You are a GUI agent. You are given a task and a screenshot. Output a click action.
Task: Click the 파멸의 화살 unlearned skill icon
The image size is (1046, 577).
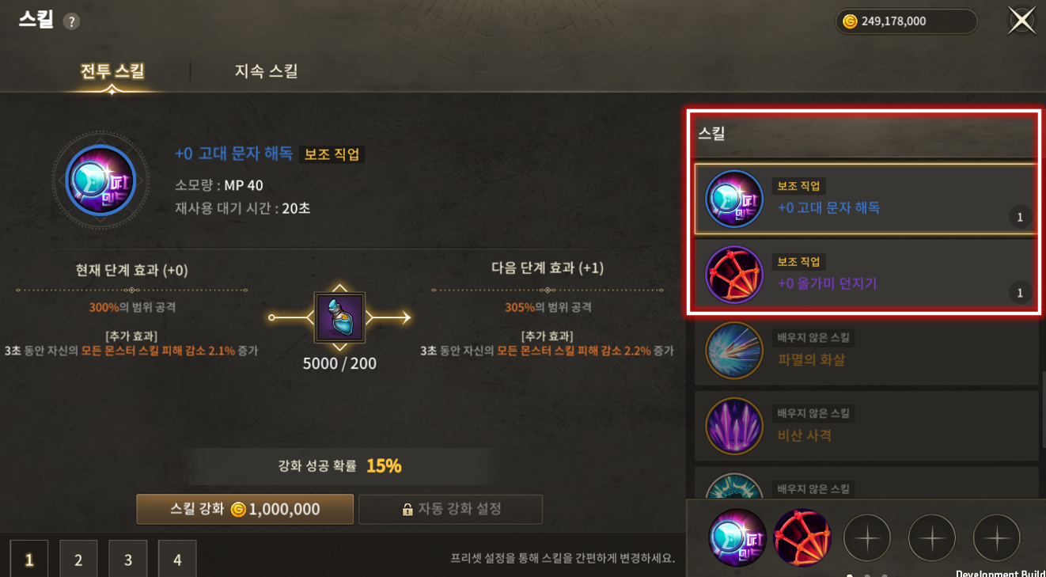[734, 351]
